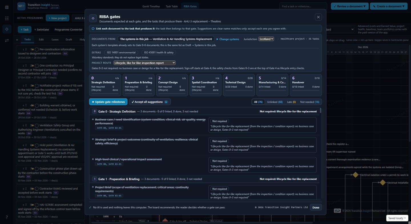Open the help question mark icon at bottom-left
This screenshot has width=411, height=224.
click(x=7, y=217)
